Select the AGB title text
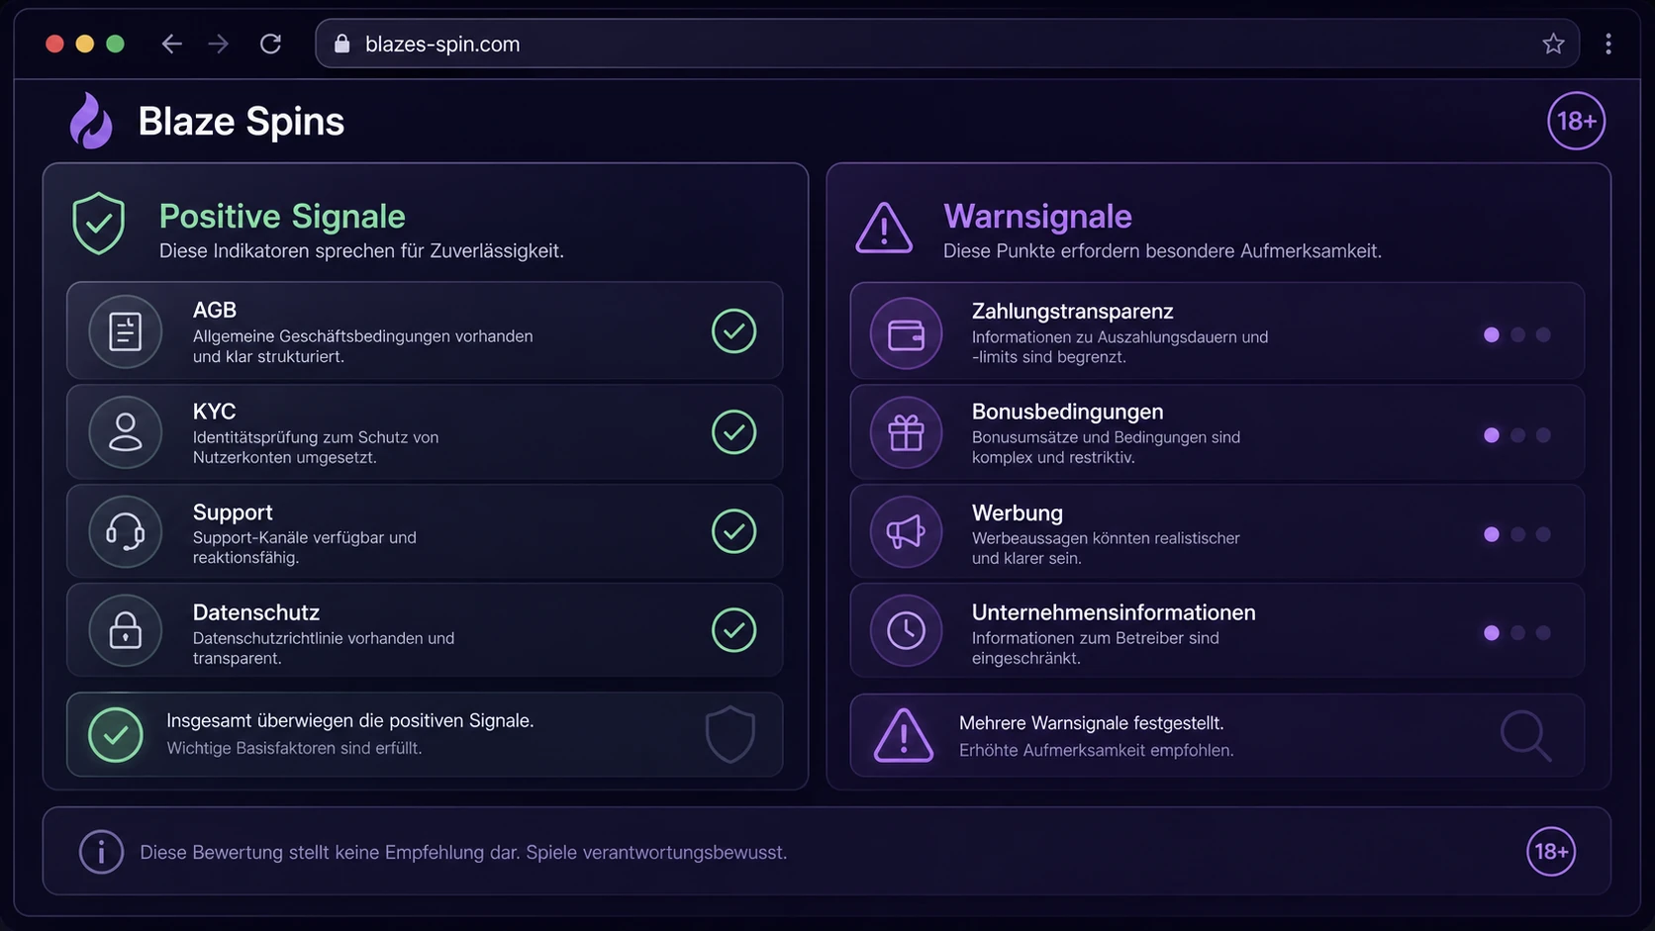1655x931 pixels. pyautogui.click(x=215, y=310)
